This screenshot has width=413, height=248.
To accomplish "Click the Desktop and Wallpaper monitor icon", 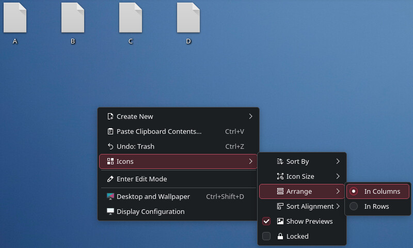I will 110,196.
